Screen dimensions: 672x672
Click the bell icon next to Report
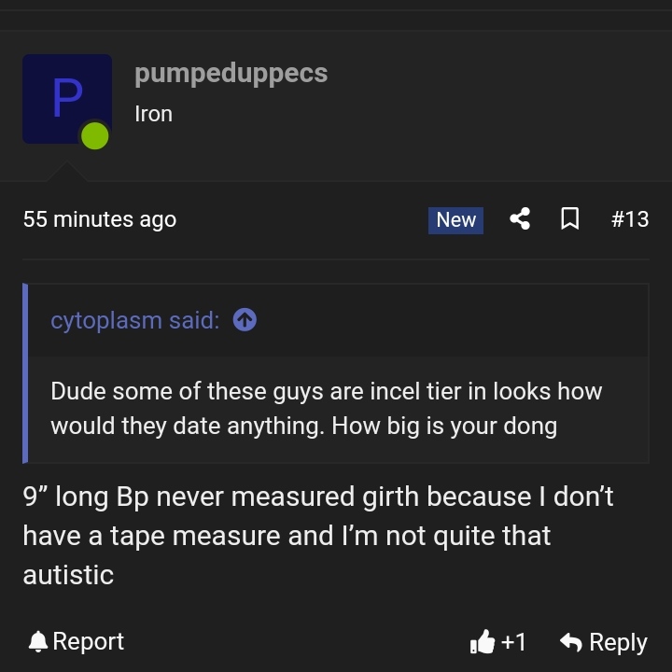pyautogui.click(x=37, y=641)
